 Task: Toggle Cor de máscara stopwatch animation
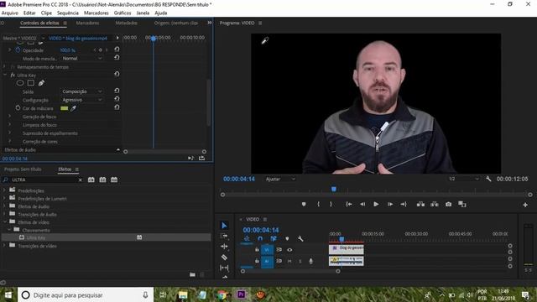point(18,108)
